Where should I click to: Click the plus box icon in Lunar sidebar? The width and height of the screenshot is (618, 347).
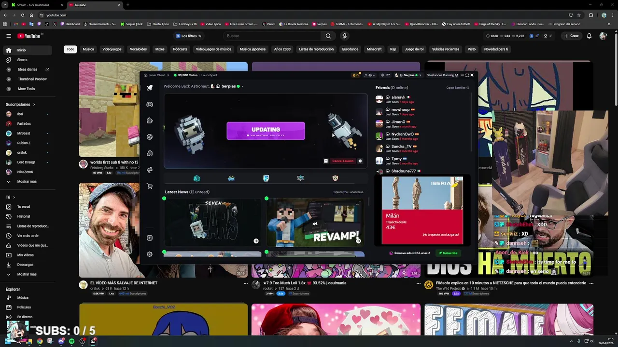click(150, 238)
